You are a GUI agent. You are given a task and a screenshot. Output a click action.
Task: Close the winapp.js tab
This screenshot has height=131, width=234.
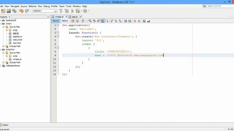point(66,17)
